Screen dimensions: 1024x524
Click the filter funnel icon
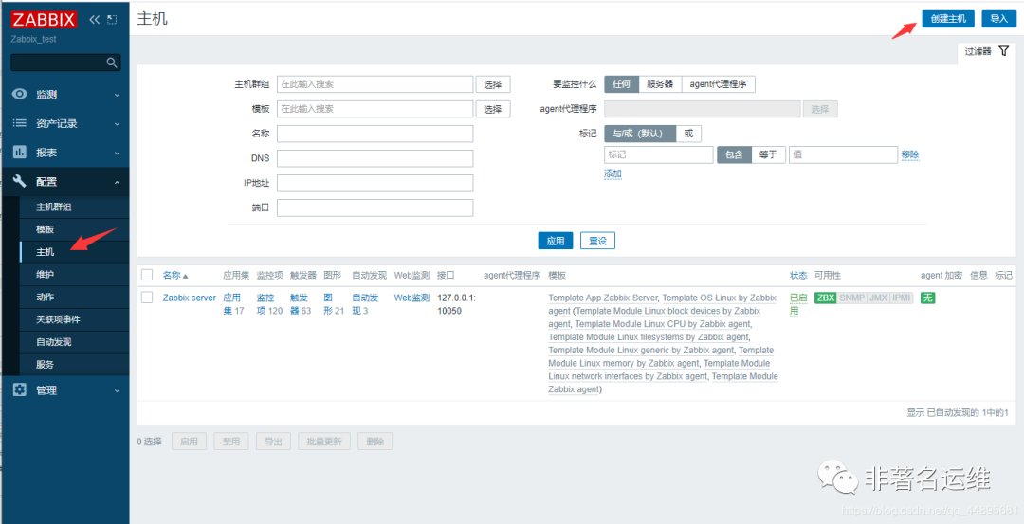[1004, 51]
